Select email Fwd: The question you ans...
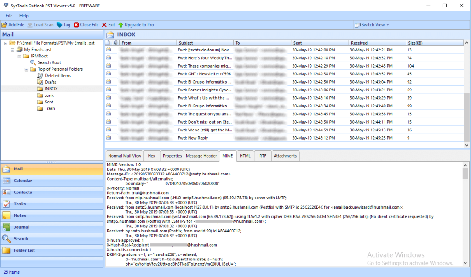 [284, 114]
